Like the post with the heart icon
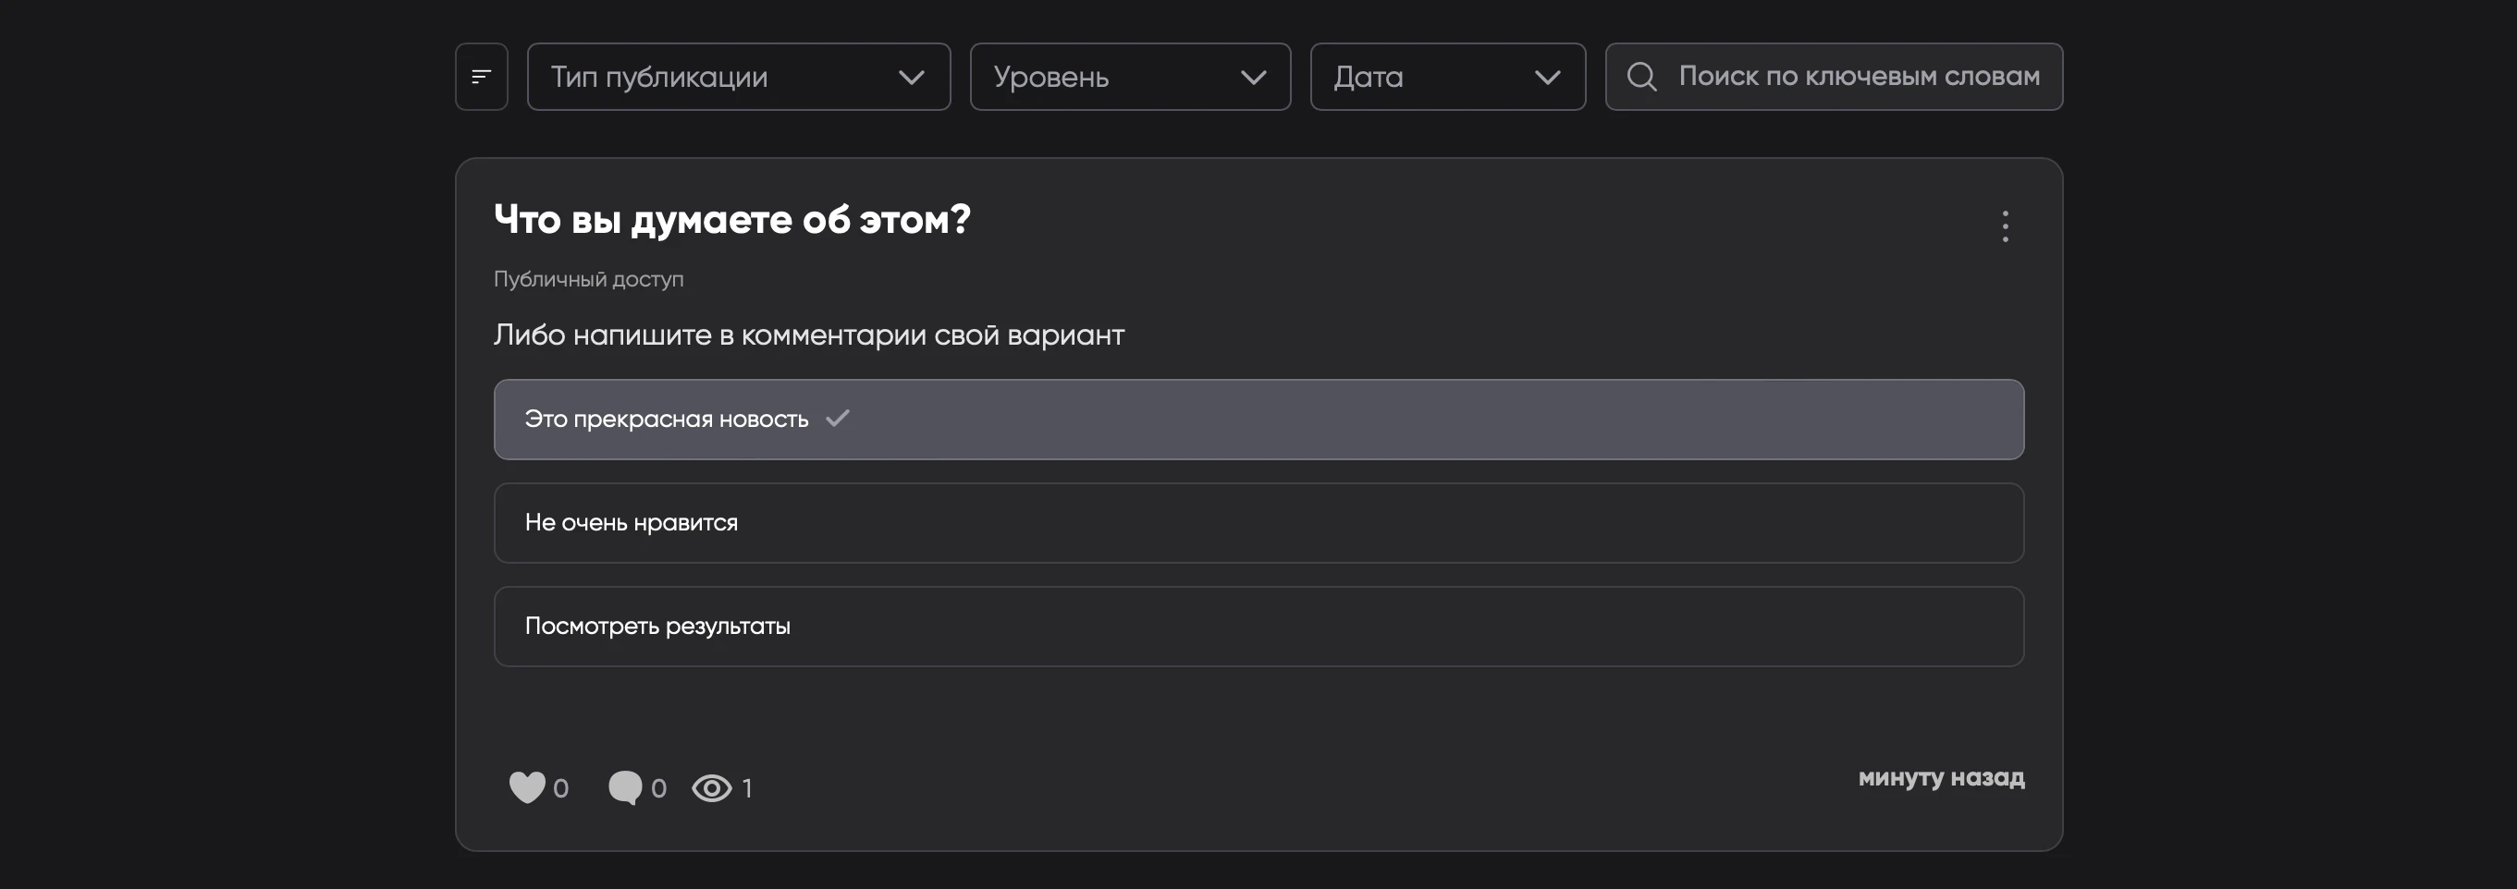 (x=527, y=787)
